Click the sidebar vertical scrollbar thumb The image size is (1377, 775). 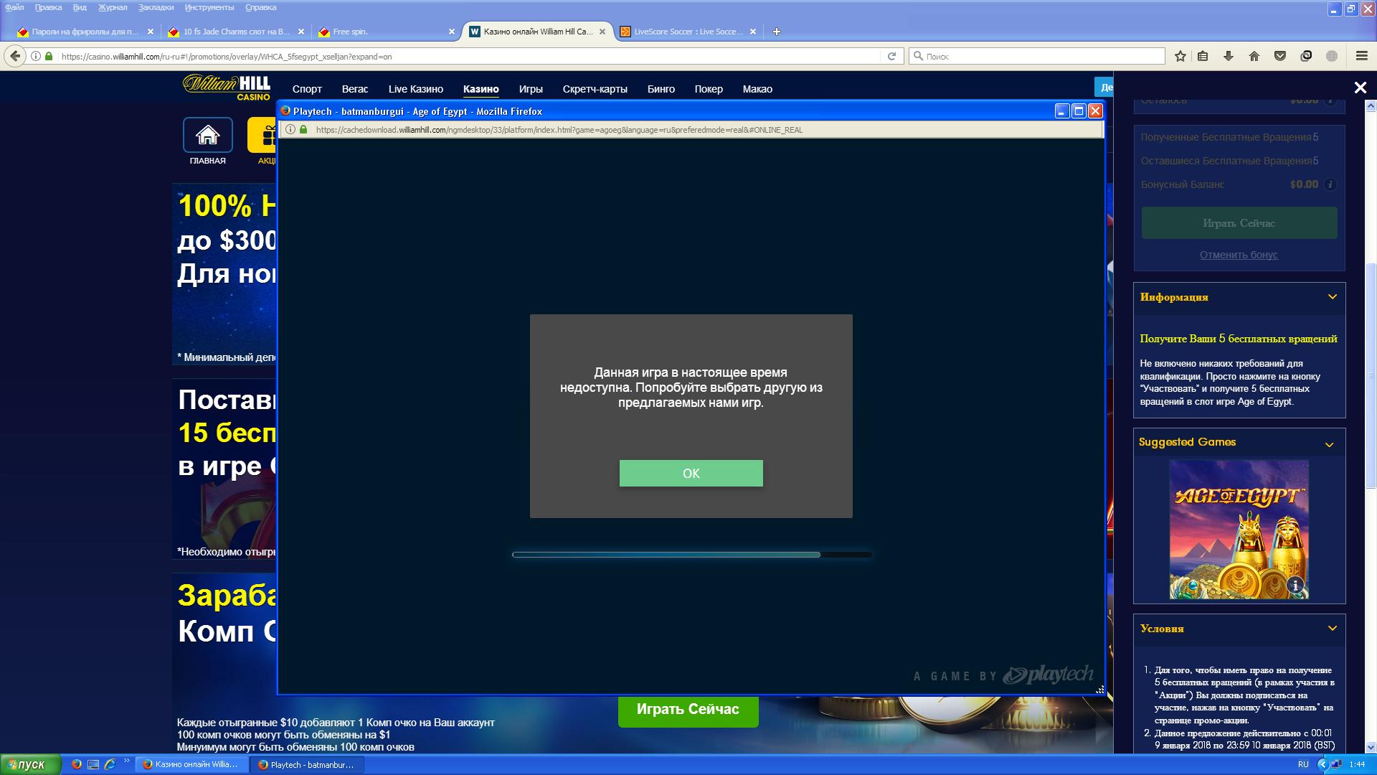click(1371, 376)
